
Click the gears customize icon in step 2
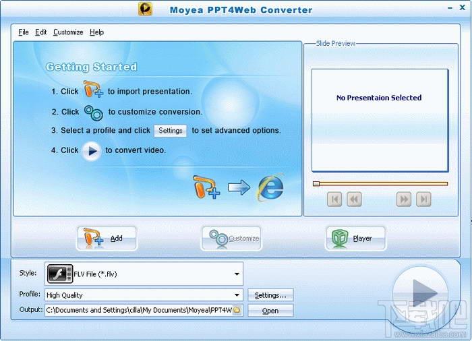[x=94, y=113]
